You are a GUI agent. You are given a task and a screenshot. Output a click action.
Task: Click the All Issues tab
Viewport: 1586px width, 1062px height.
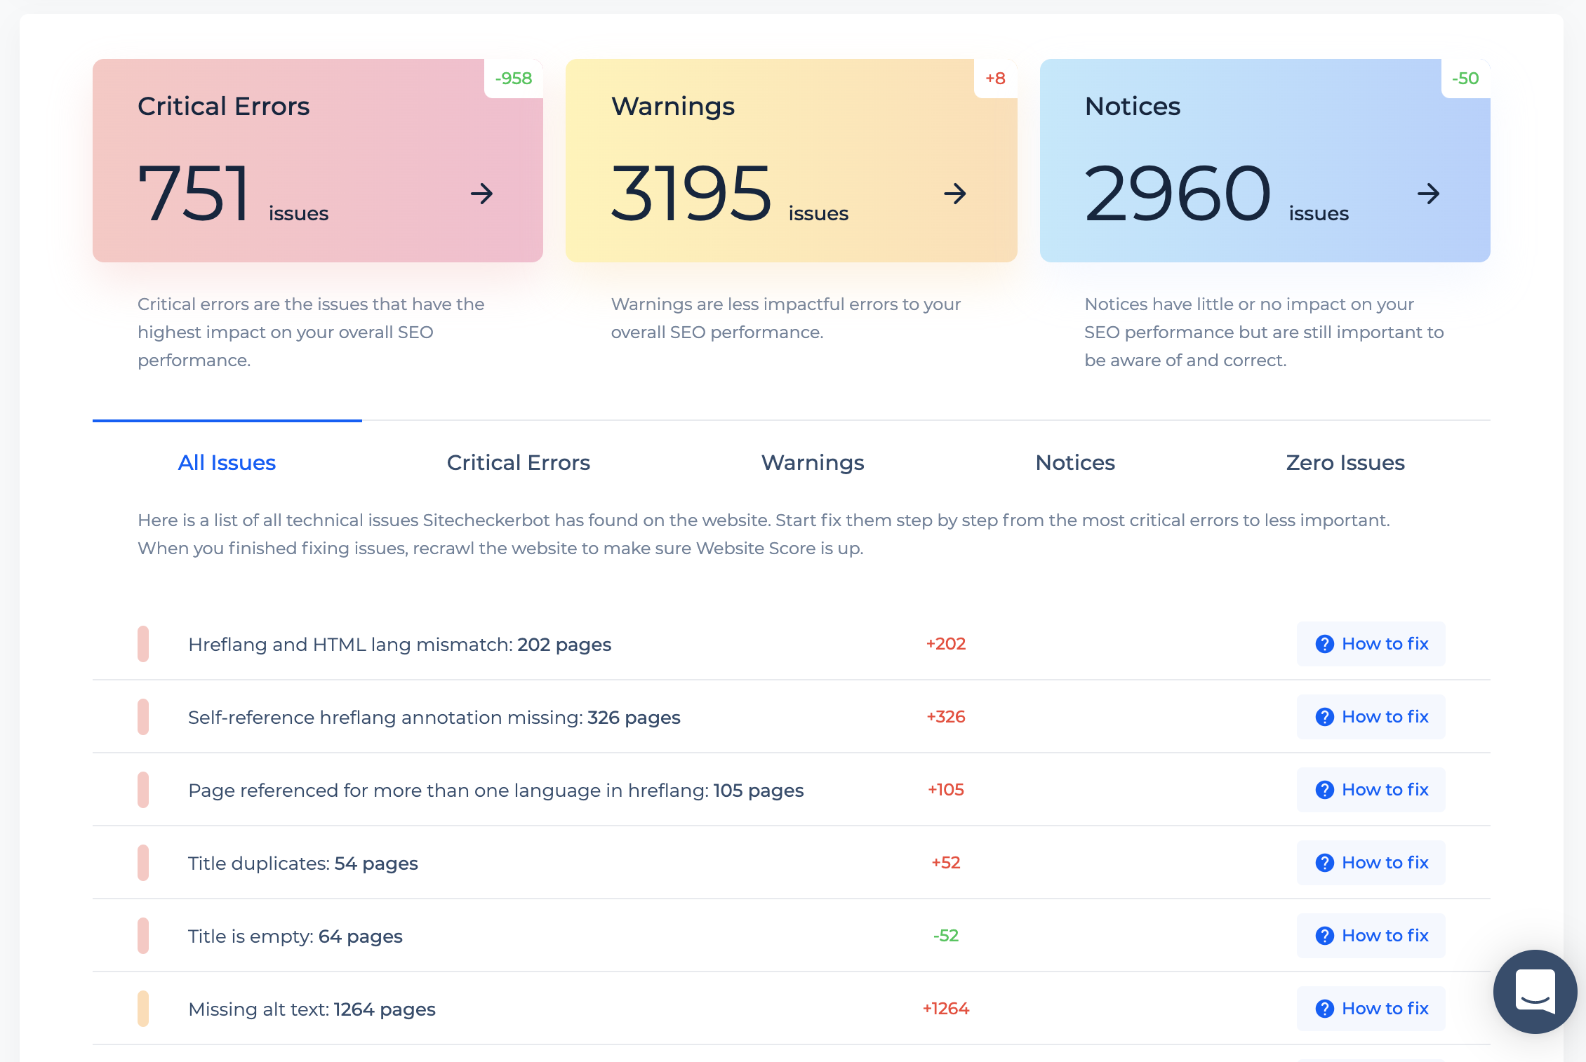coord(227,462)
